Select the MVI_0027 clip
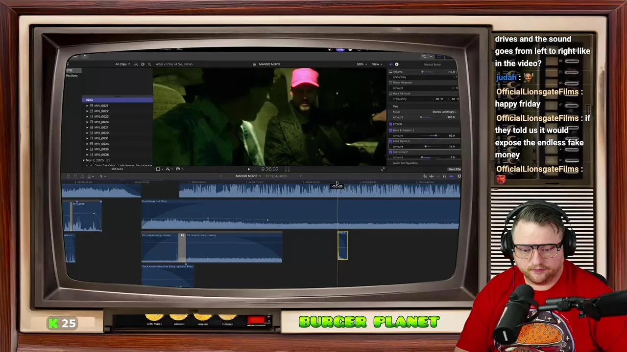 101,128
